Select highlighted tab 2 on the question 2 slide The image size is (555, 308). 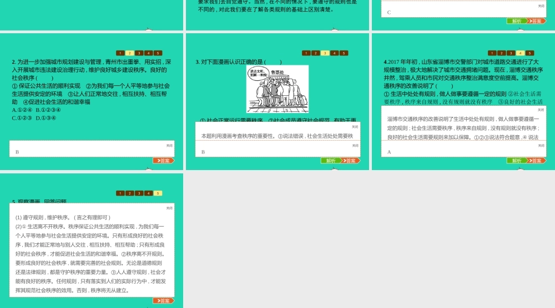[x=130, y=53]
